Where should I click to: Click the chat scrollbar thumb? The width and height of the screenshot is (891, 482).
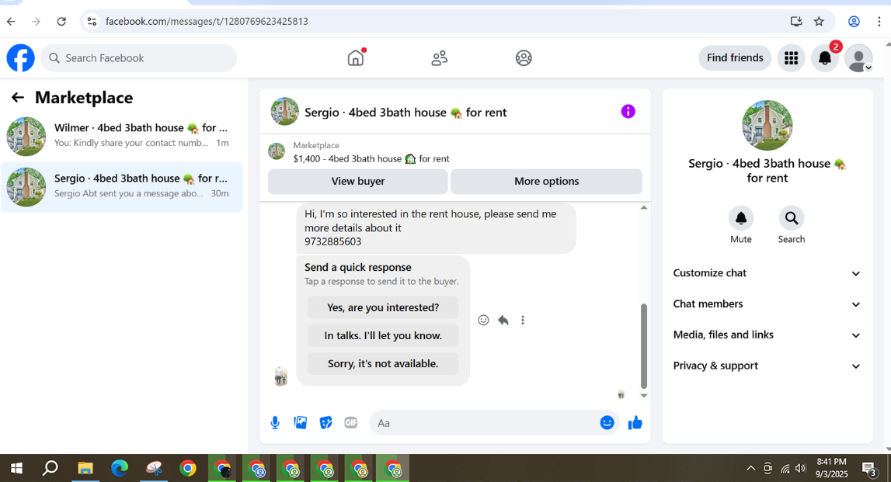(x=644, y=345)
